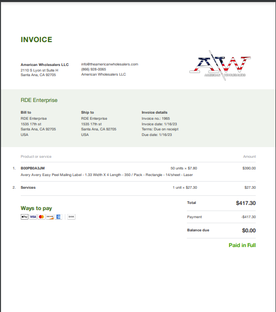276x312 pixels.
Task: Click the Bank payment icon
Action: pos(71,217)
